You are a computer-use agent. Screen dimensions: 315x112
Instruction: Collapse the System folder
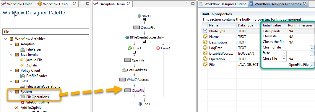tap(11, 92)
